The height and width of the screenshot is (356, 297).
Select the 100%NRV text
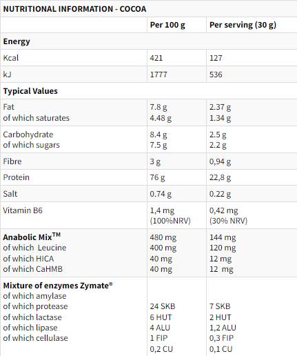(x=170, y=221)
